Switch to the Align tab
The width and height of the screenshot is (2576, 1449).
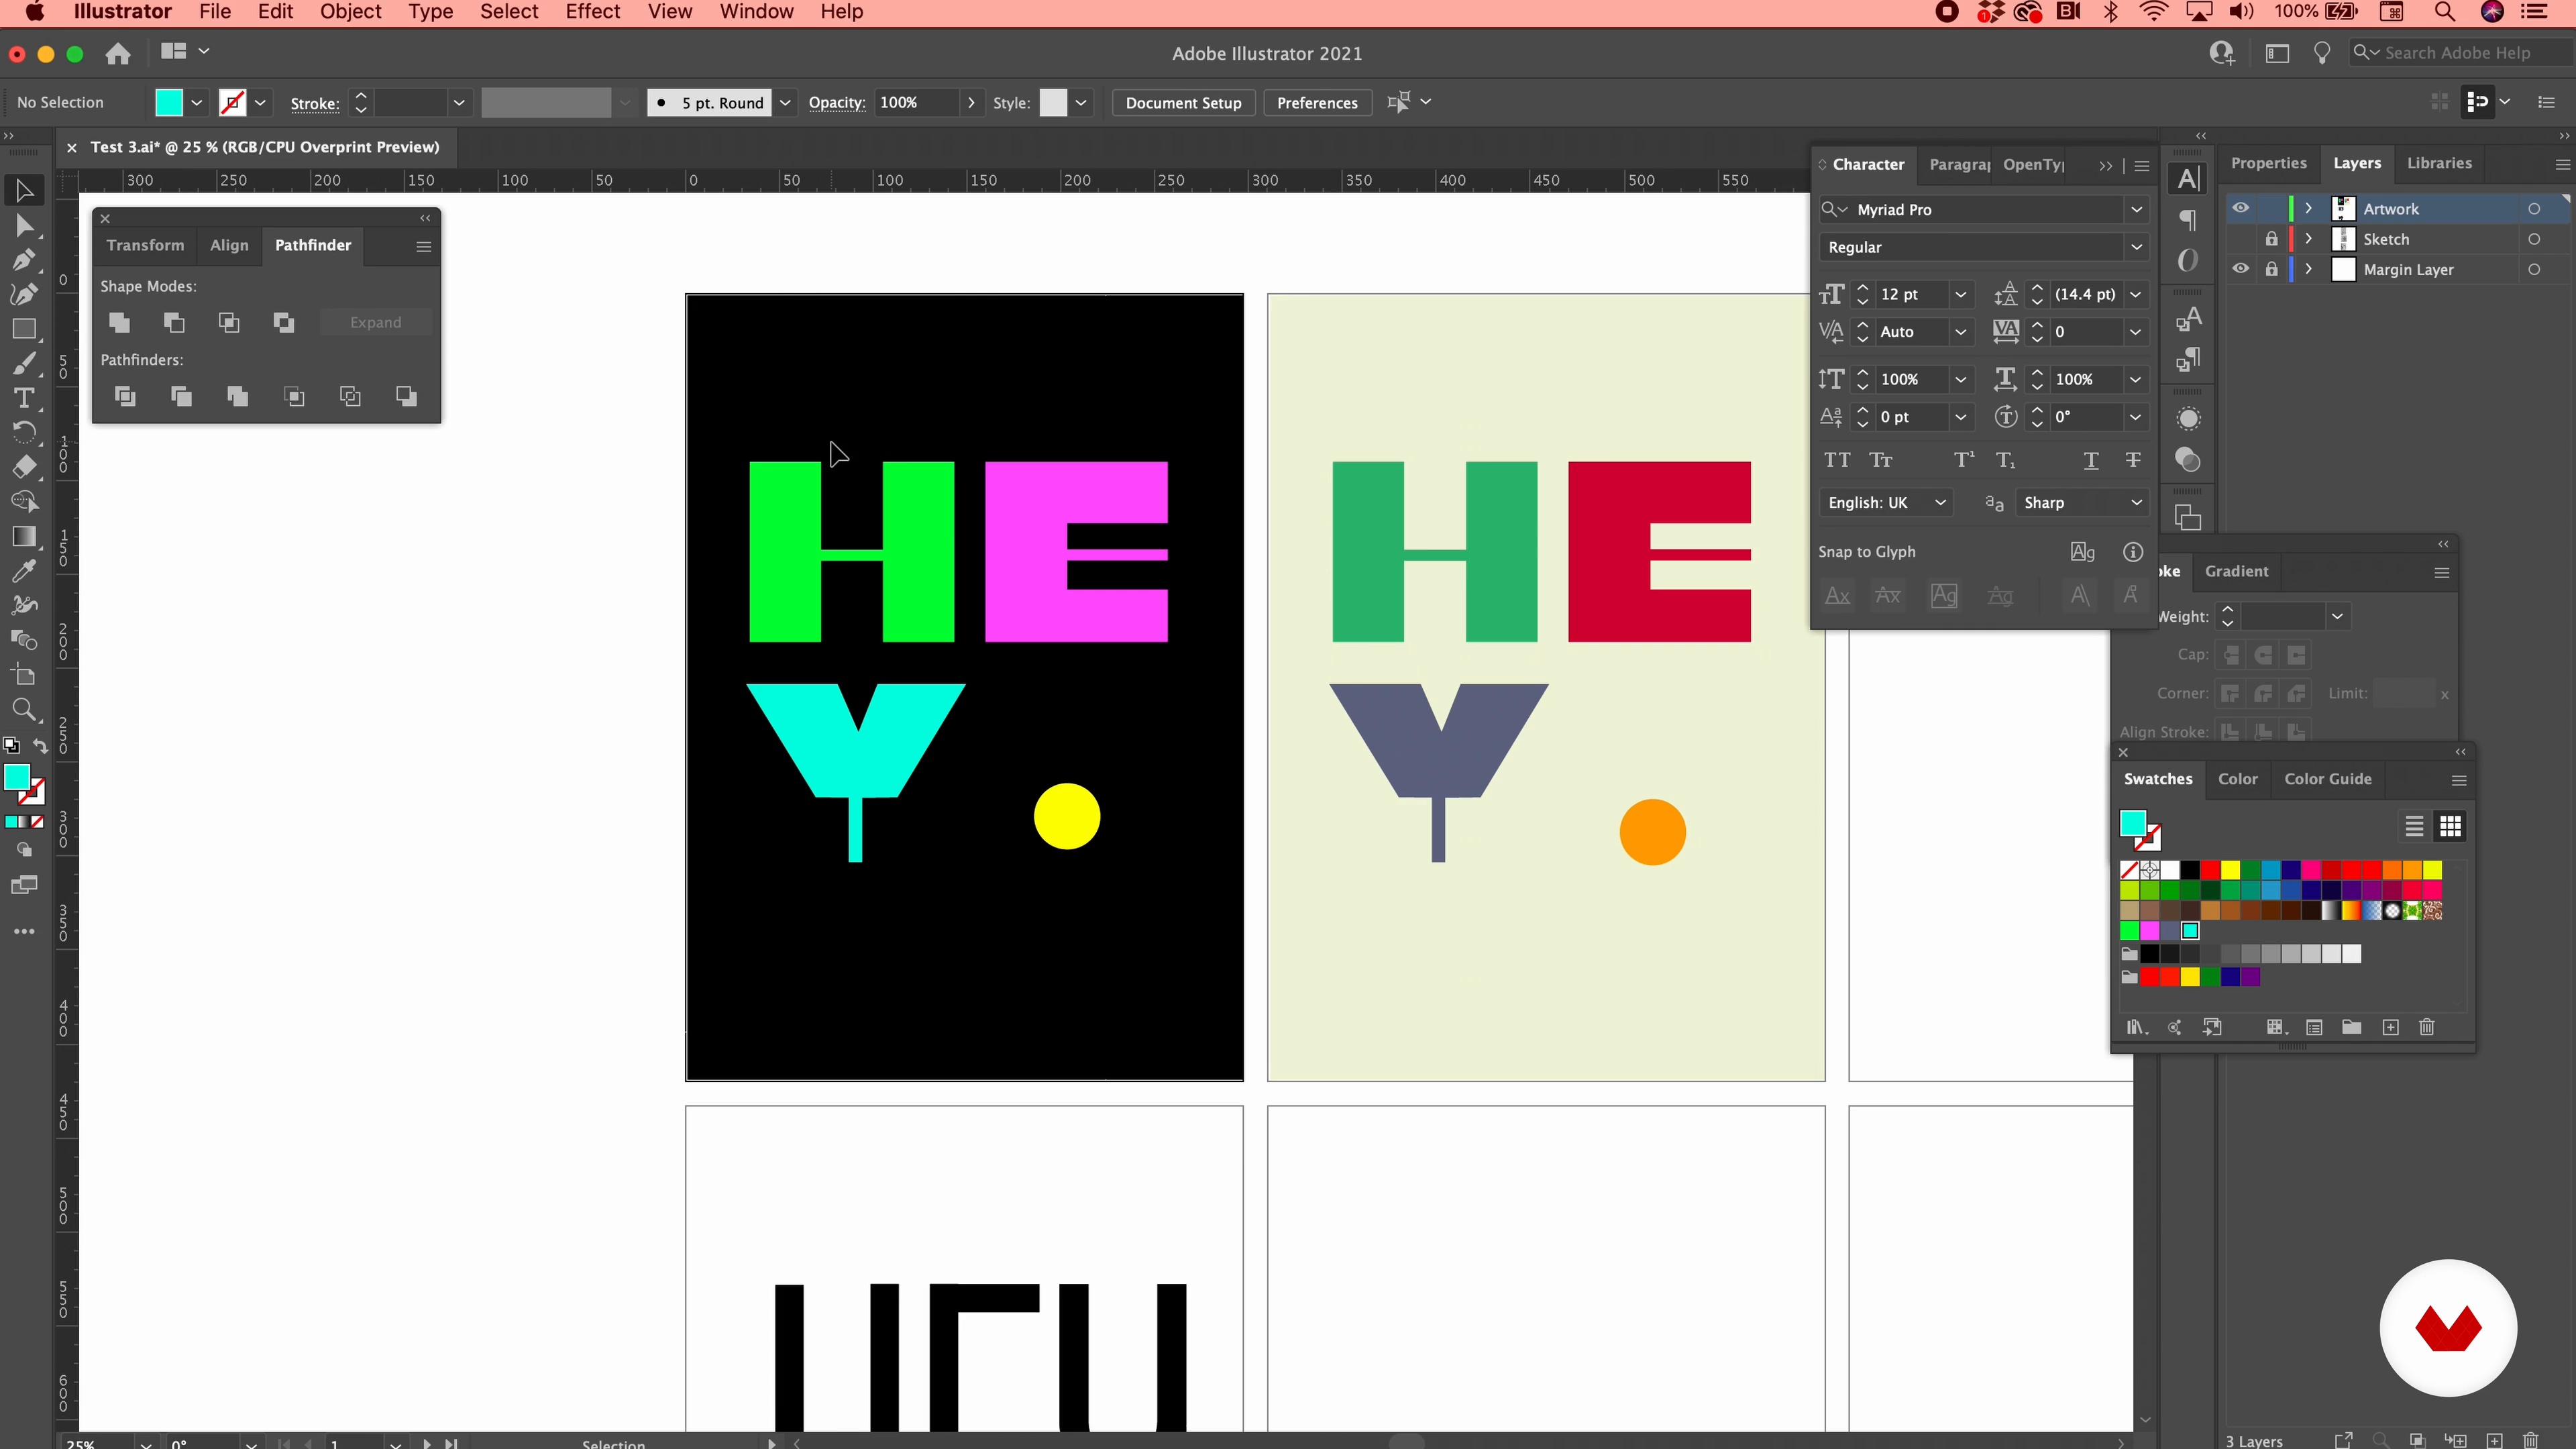click(229, 245)
